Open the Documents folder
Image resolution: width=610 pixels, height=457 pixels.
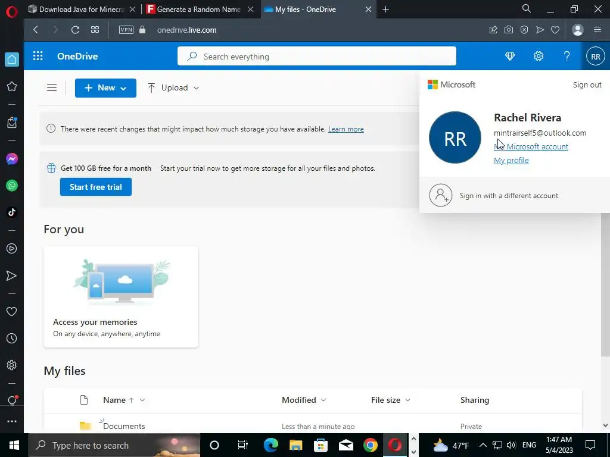pyautogui.click(x=124, y=426)
